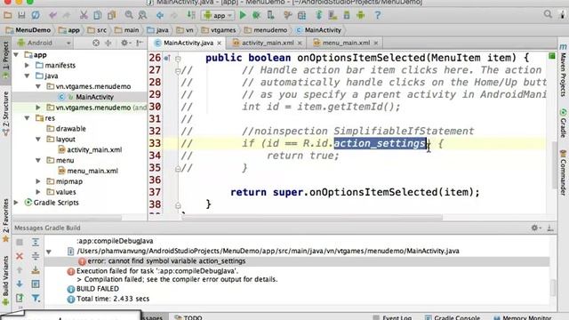The height and width of the screenshot is (320, 569).
Task: Click Expand All icon in Messages panel
Action: coord(36,242)
